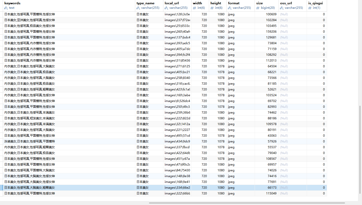The image size is (362, 205).
Task: Select size cell 57926
Action: (267, 141)
